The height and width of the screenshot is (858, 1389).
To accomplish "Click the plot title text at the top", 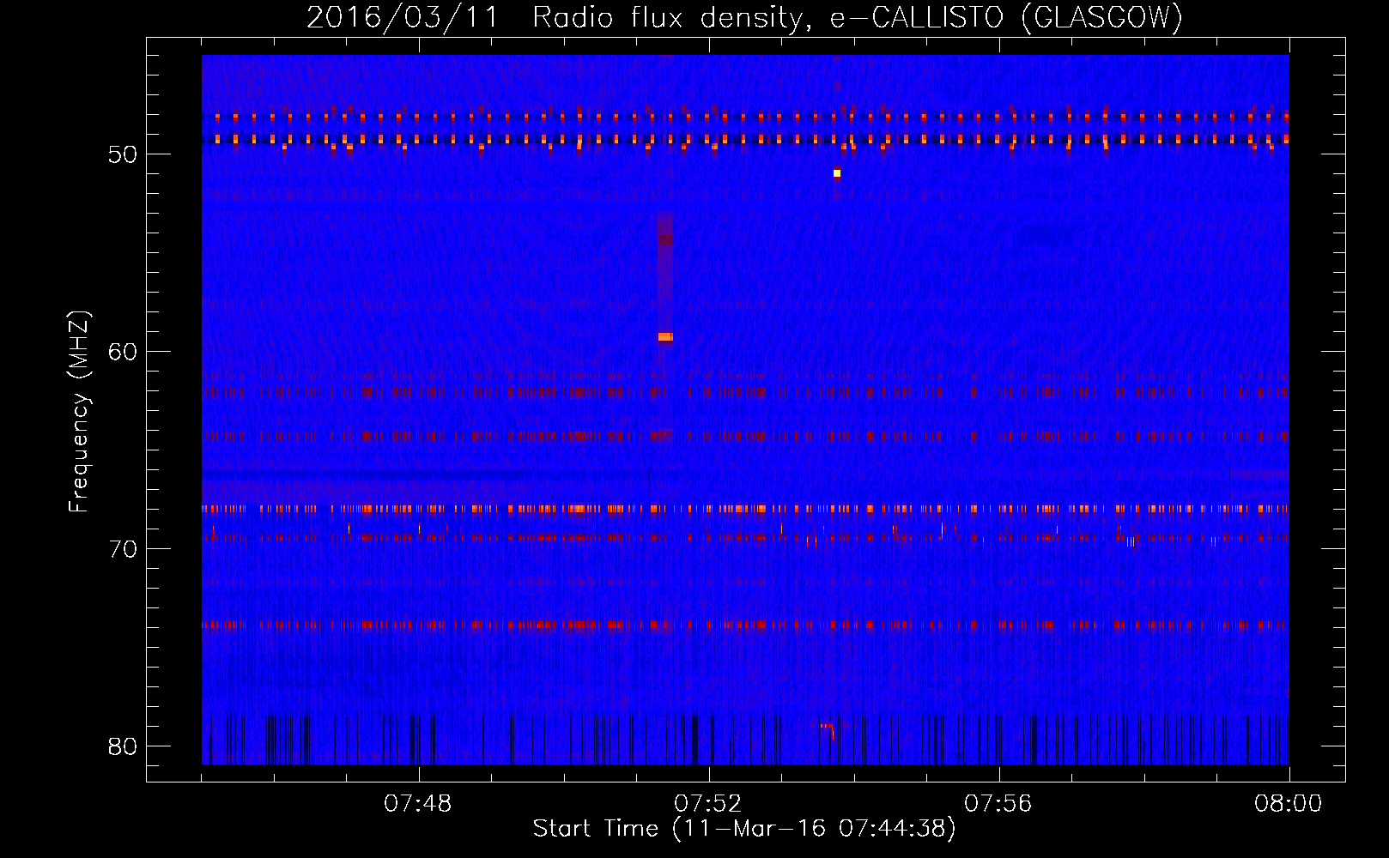I will tap(744, 17).
